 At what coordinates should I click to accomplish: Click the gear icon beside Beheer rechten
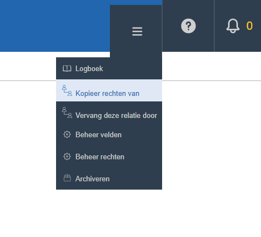pos(67,157)
